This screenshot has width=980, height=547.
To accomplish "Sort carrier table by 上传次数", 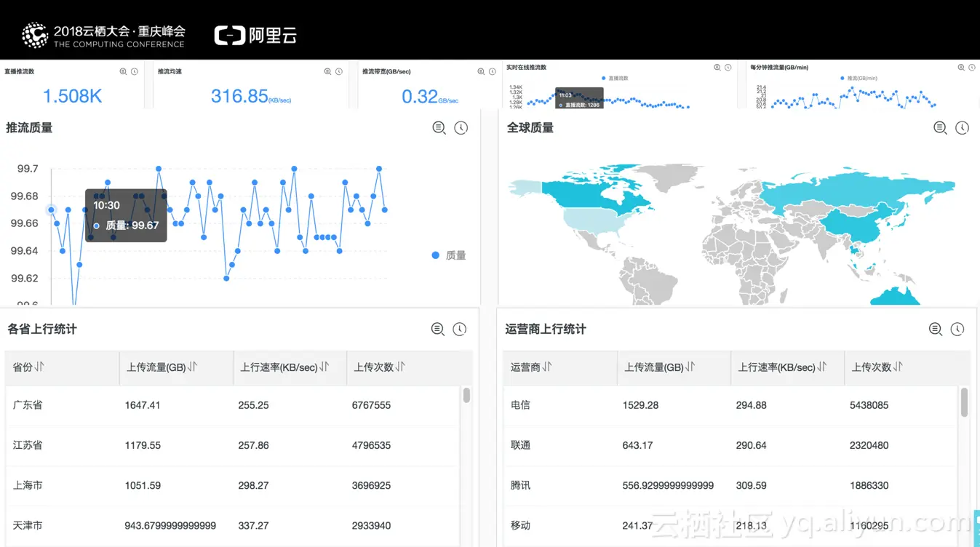I will (x=898, y=367).
